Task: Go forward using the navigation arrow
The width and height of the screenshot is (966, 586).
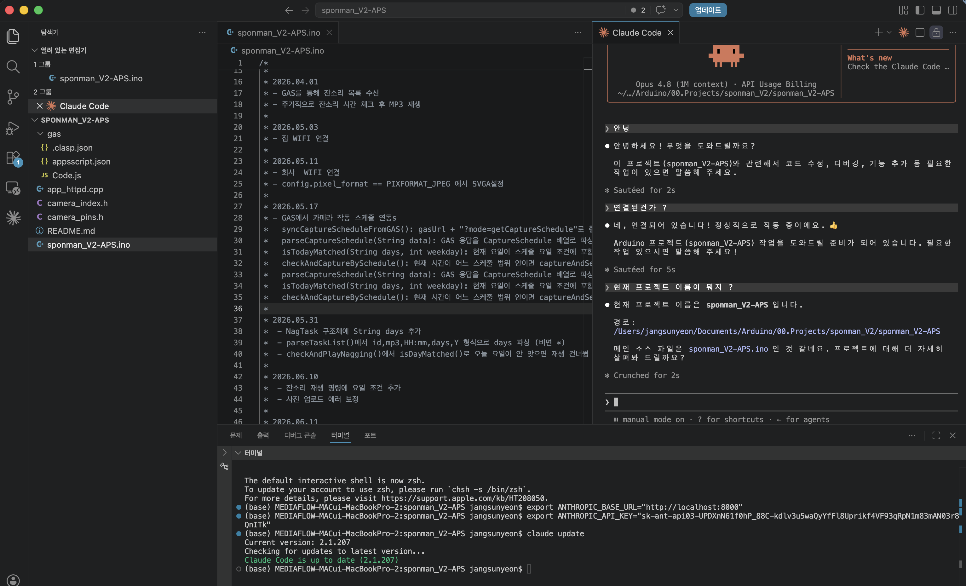Action: pos(305,10)
